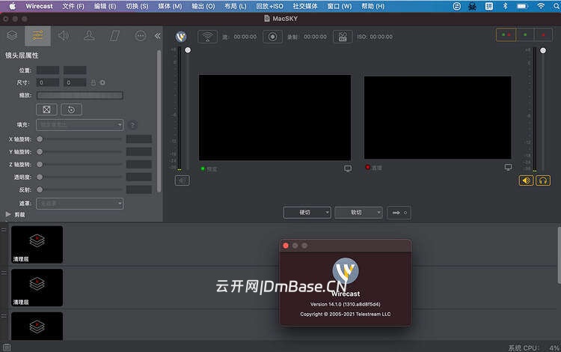Screen dimensions: 561x352
Task: Open the Replay + ISO menu
Action: pyautogui.click(x=269, y=6)
